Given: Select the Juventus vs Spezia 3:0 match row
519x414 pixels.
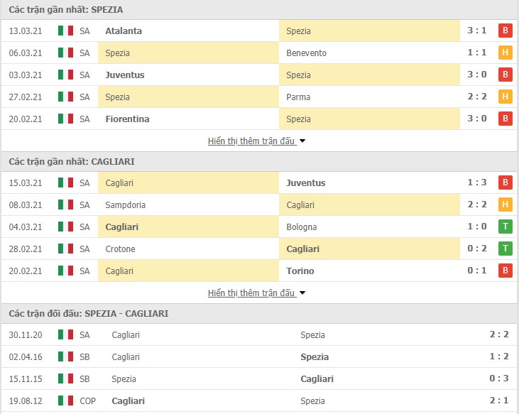Looking at the screenshot, I should click(259, 75).
